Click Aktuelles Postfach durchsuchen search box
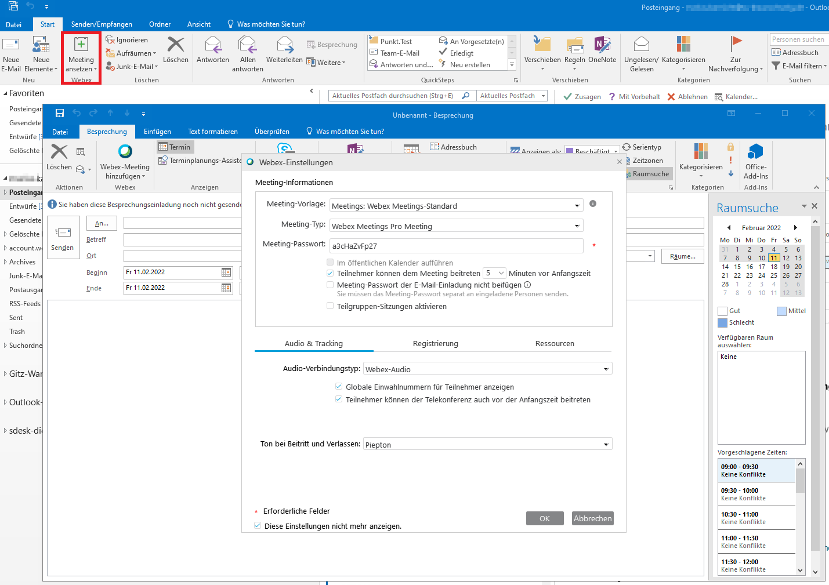This screenshot has height=585, width=829. tap(403, 96)
